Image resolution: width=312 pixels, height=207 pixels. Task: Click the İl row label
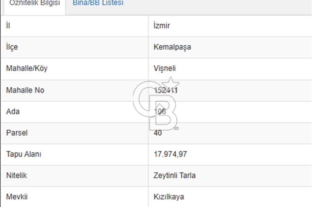point(7,26)
